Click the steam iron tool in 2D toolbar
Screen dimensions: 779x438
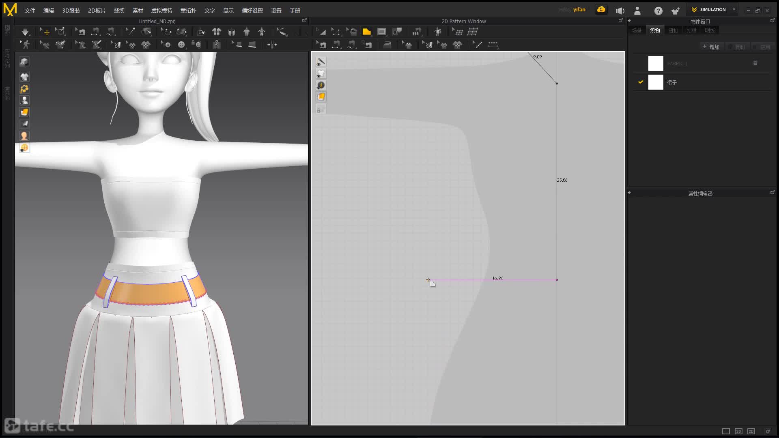[387, 45]
